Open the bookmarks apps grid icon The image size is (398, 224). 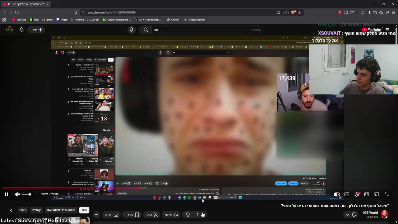tap(4, 20)
